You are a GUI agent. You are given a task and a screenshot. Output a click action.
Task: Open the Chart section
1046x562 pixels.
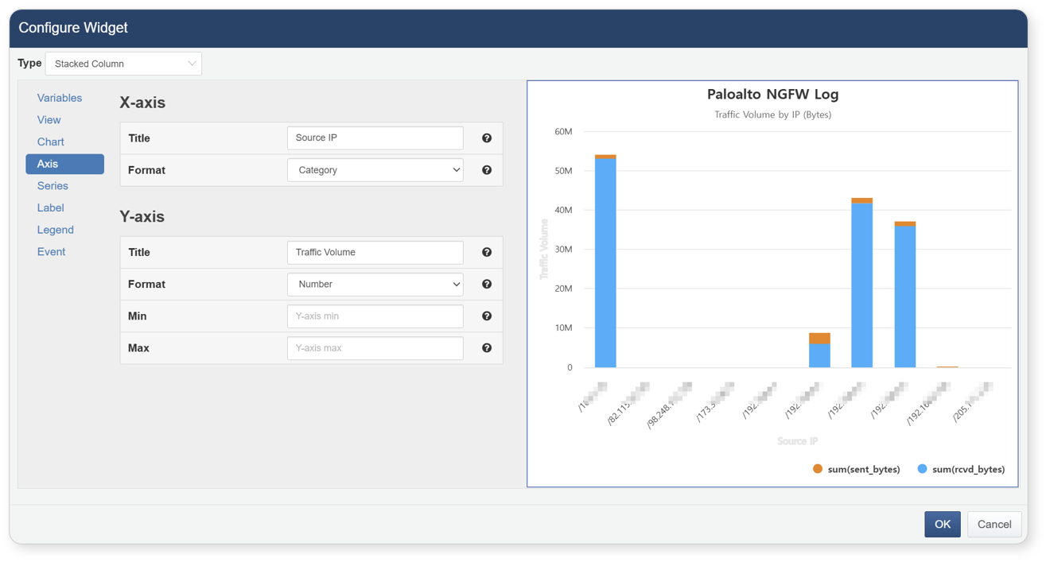pyautogui.click(x=50, y=142)
